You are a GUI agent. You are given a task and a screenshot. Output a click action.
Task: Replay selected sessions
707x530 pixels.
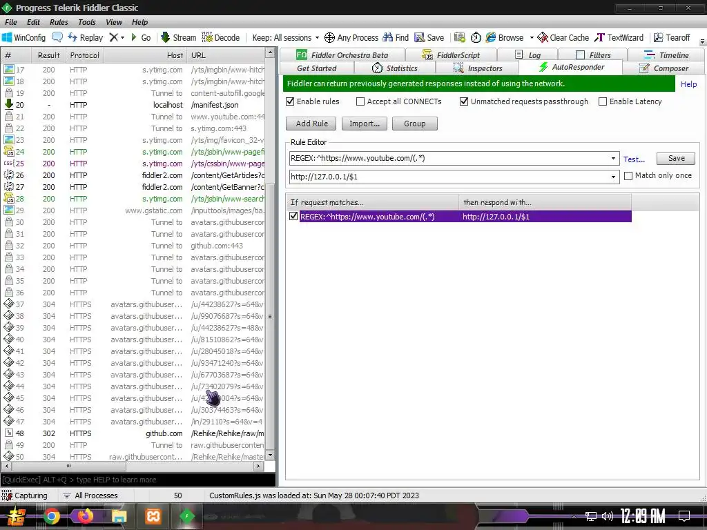(x=85, y=37)
